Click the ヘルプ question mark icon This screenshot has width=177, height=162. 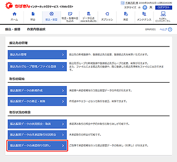pyautogui.click(x=170, y=30)
